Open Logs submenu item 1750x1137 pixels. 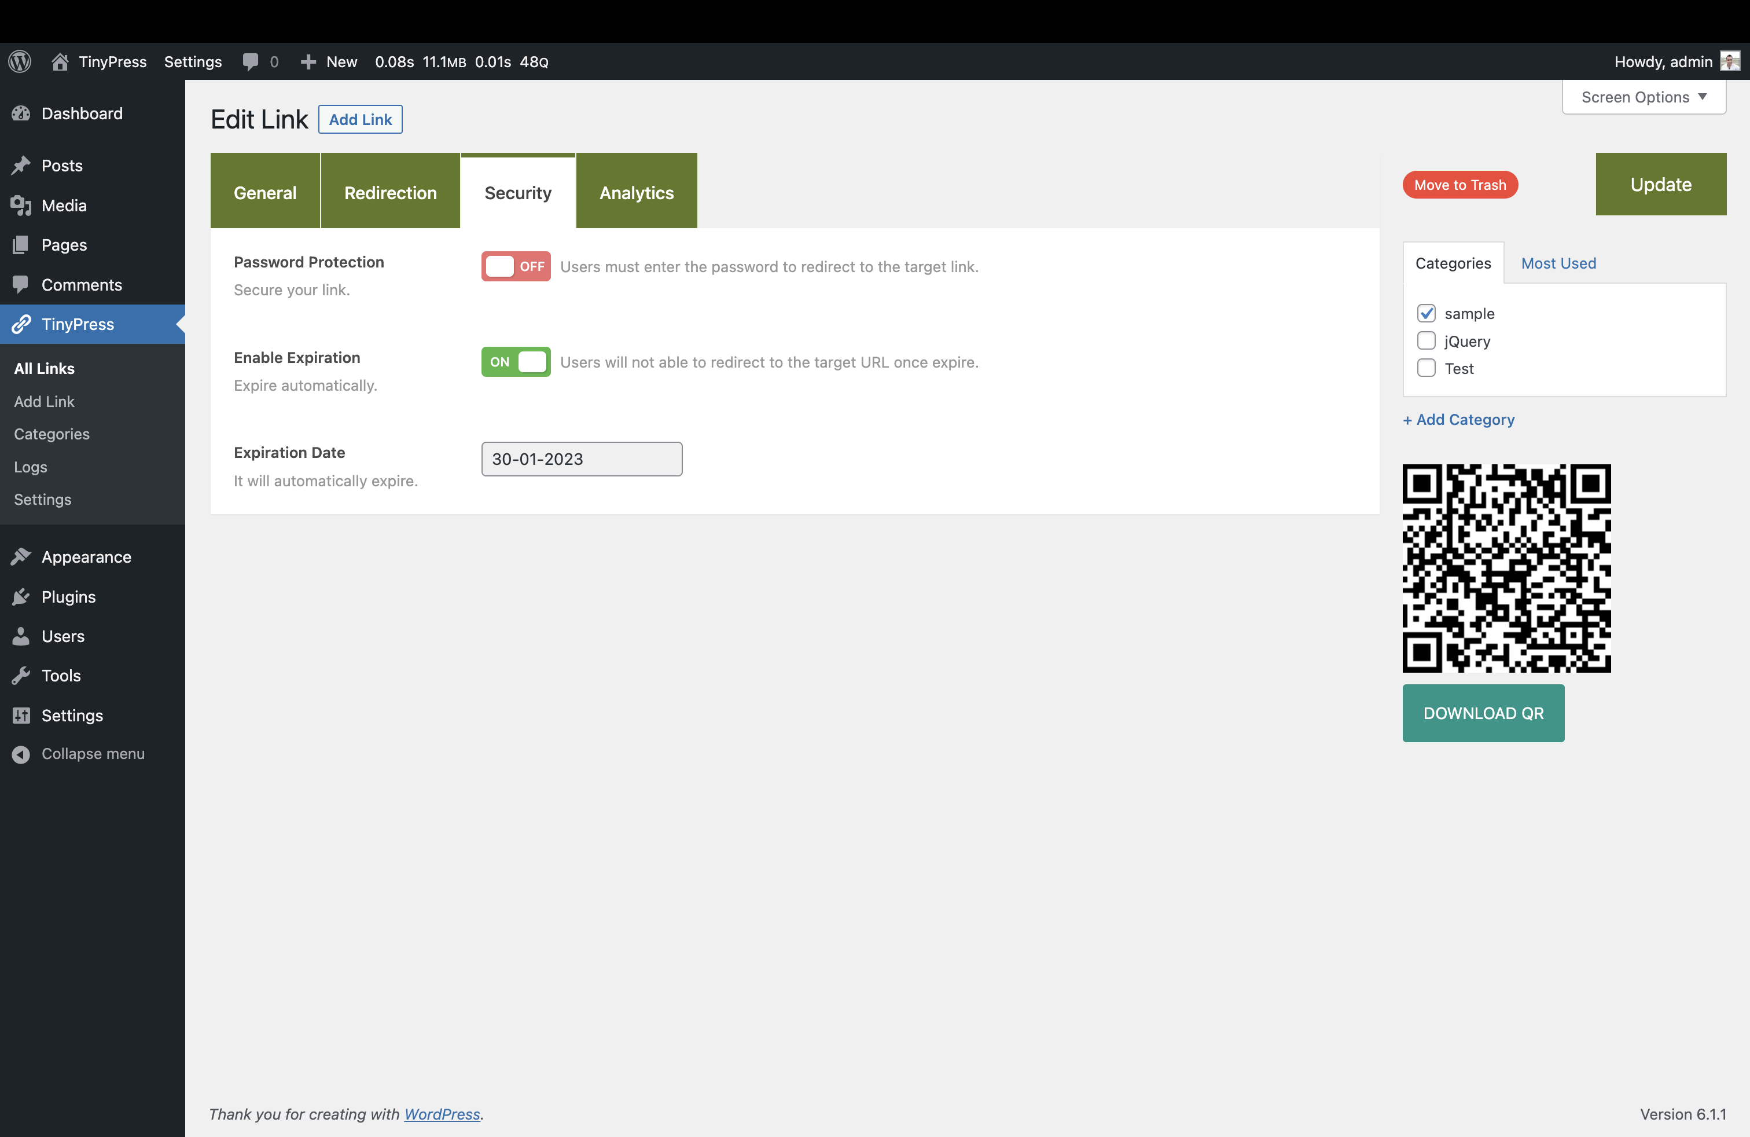pyautogui.click(x=30, y=467)
